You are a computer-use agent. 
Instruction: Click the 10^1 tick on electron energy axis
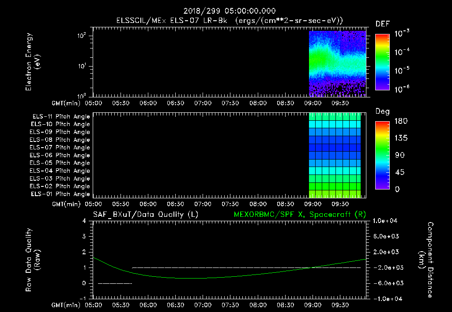coord(82,66)
